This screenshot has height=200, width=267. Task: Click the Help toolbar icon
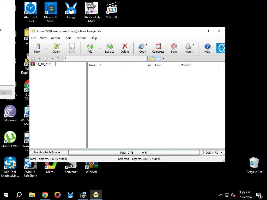click(x=207, y=48)
